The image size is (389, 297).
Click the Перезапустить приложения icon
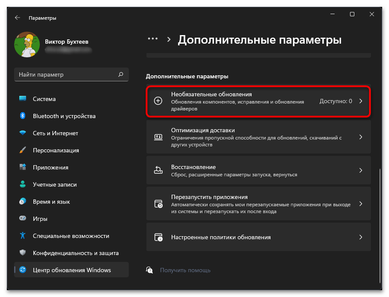(x=158, y=204)
